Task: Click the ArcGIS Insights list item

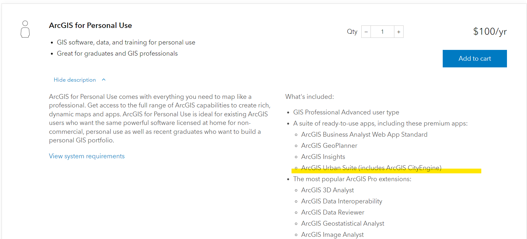Action: point(323,157)
